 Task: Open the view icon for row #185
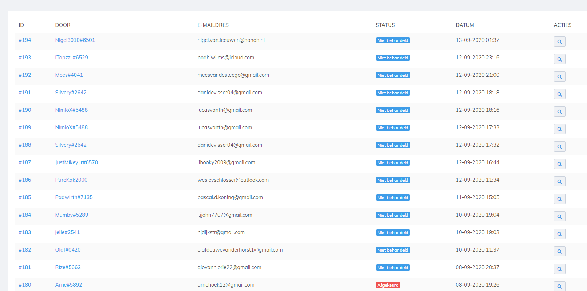pyautogui.click(x=559, y=199)
